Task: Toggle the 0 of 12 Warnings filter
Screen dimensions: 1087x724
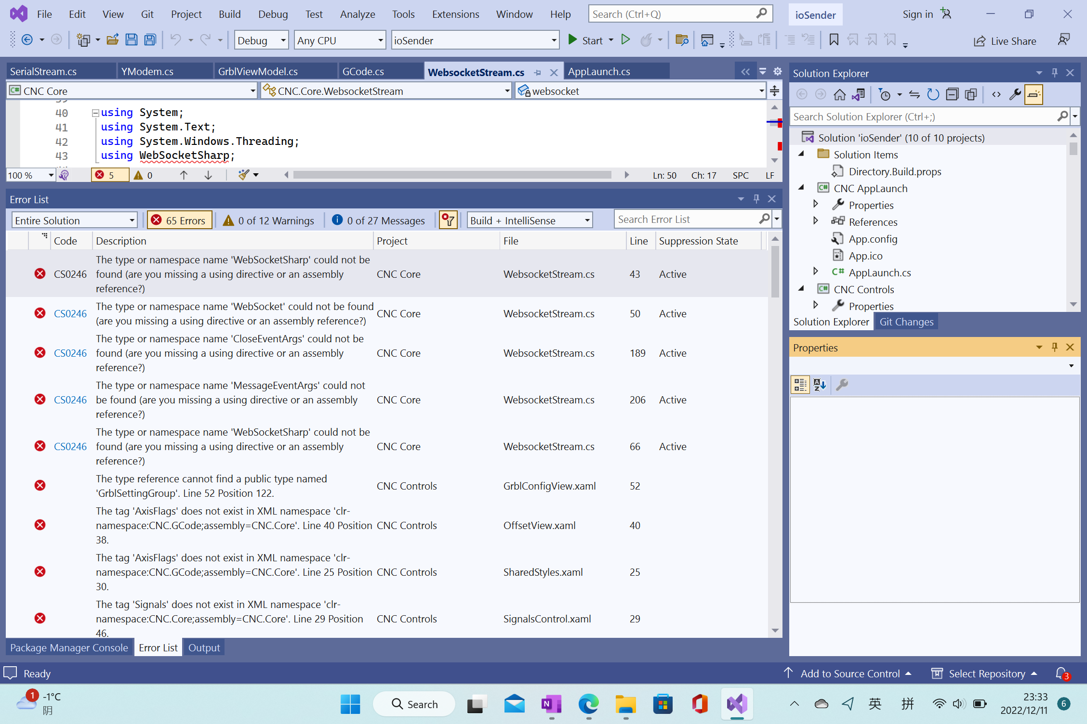Action: point(269,220)
